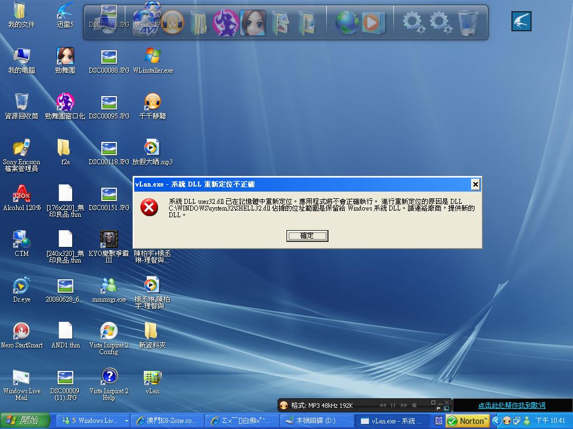Click the first gears icon in the dock
Viewport: 573px width, 429px height.
(414, 22)
